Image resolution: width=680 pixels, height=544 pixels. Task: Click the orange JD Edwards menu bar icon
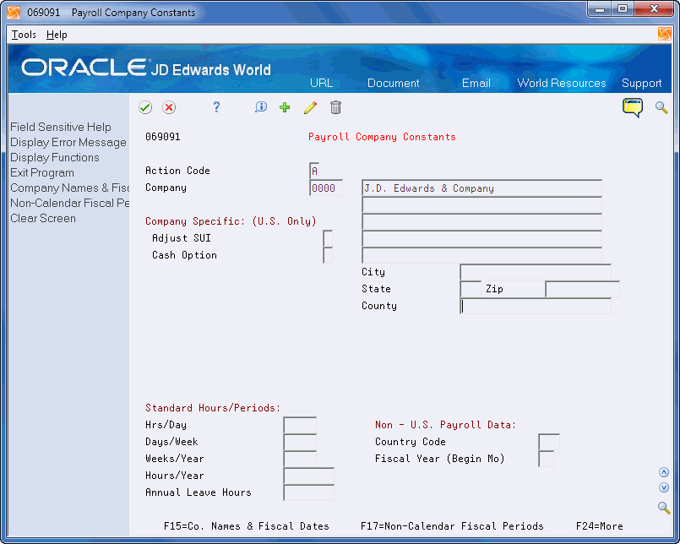(665, 34)
